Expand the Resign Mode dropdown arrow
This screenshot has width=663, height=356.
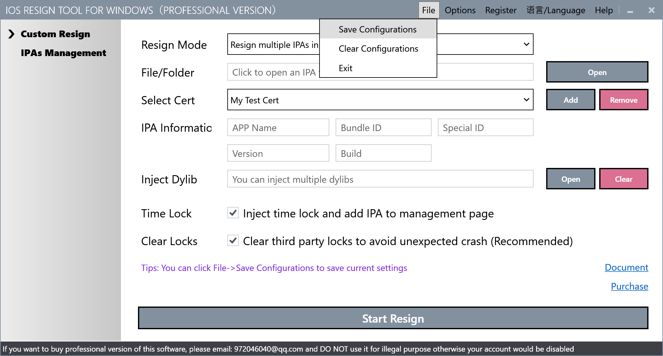click(526, 44)
